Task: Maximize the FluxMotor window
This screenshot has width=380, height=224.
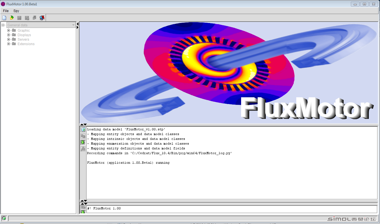Action: (x=364, y=4)
